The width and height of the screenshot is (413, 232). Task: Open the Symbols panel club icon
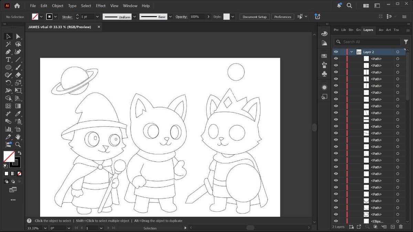click(x=324, y=74)
